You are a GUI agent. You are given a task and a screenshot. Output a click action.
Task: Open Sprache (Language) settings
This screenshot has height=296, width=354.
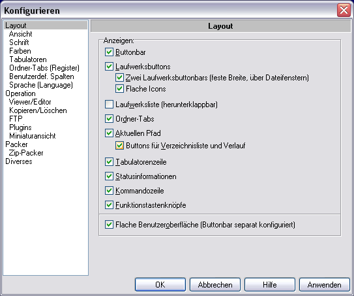click(x=41, y=85)
